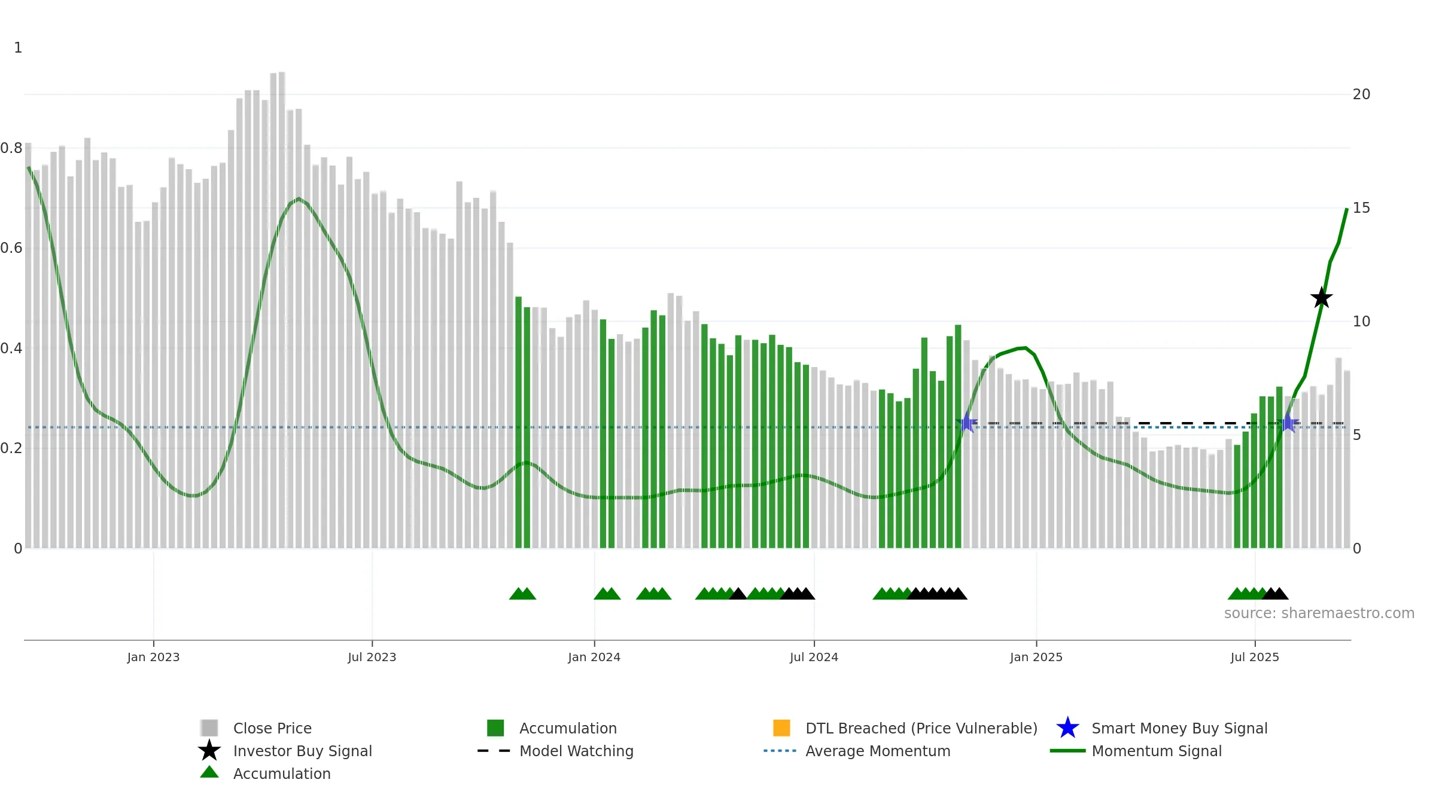This screenshot has width=1436, height=807.
Task: Select the blue star marker near late 2024
Action: coord(967,423)
